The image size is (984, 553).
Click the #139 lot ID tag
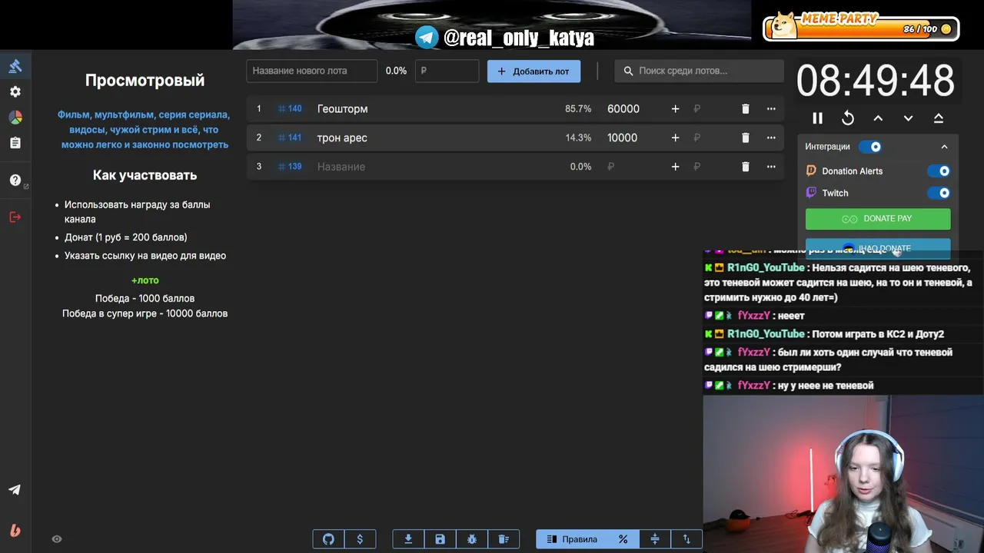[290, 167]
